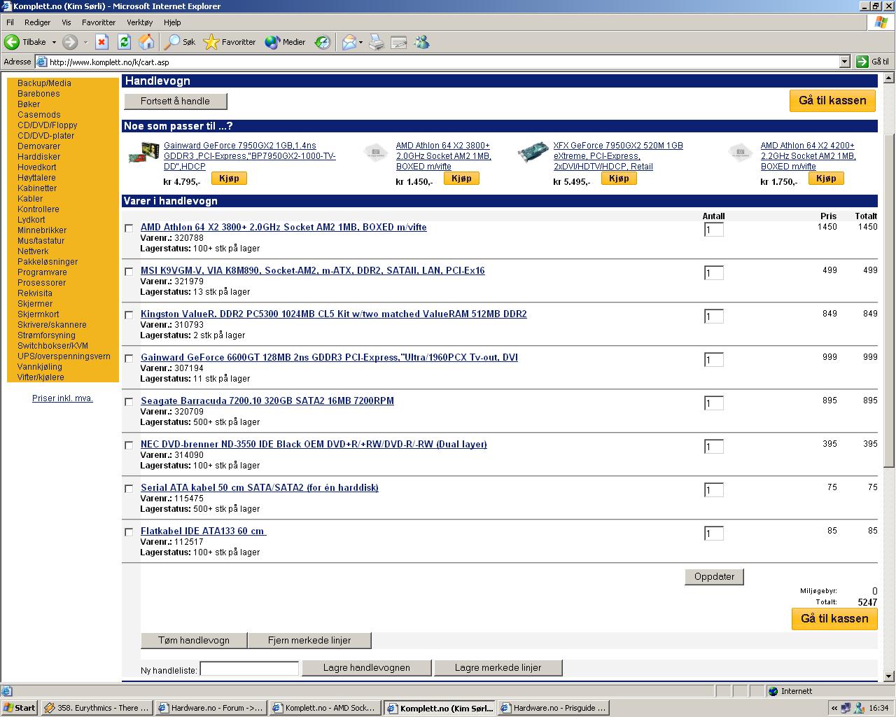Screen dimensions: 896x717
Task: Click the page icon in the address bar
Action: [x=41, y=62]
